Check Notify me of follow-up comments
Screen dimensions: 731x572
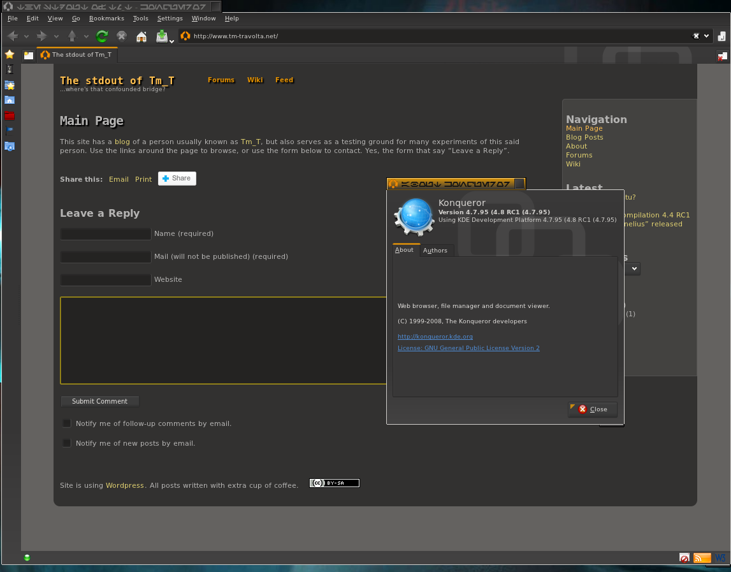tap(67, 423)
